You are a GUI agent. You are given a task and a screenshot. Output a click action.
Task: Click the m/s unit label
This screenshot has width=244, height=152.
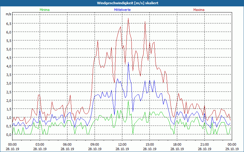tap(8, 14)
